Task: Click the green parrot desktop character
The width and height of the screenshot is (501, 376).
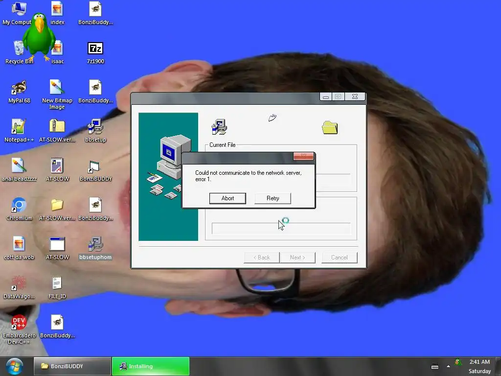Action: coord(39,37)
